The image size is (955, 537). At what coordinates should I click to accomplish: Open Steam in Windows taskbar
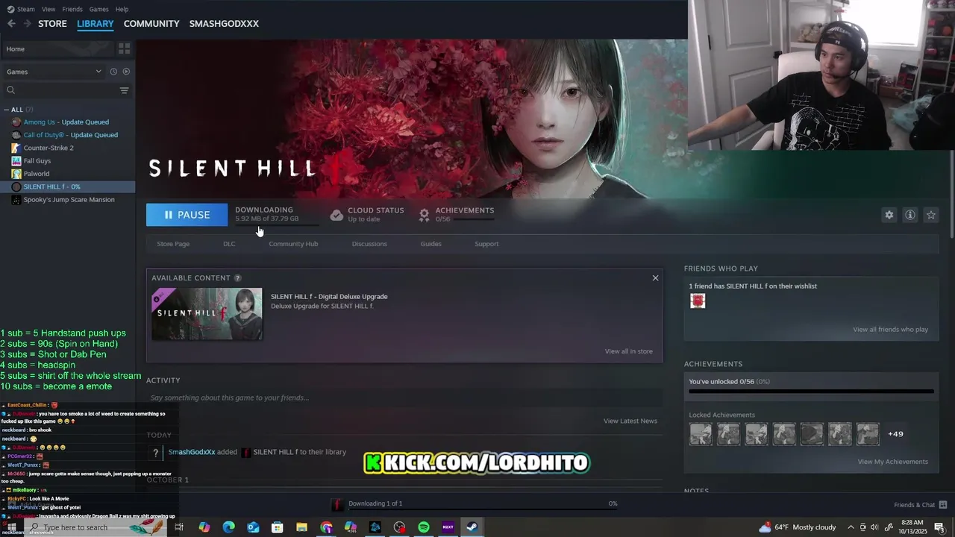pyautogui.click(x=472, y=527)
